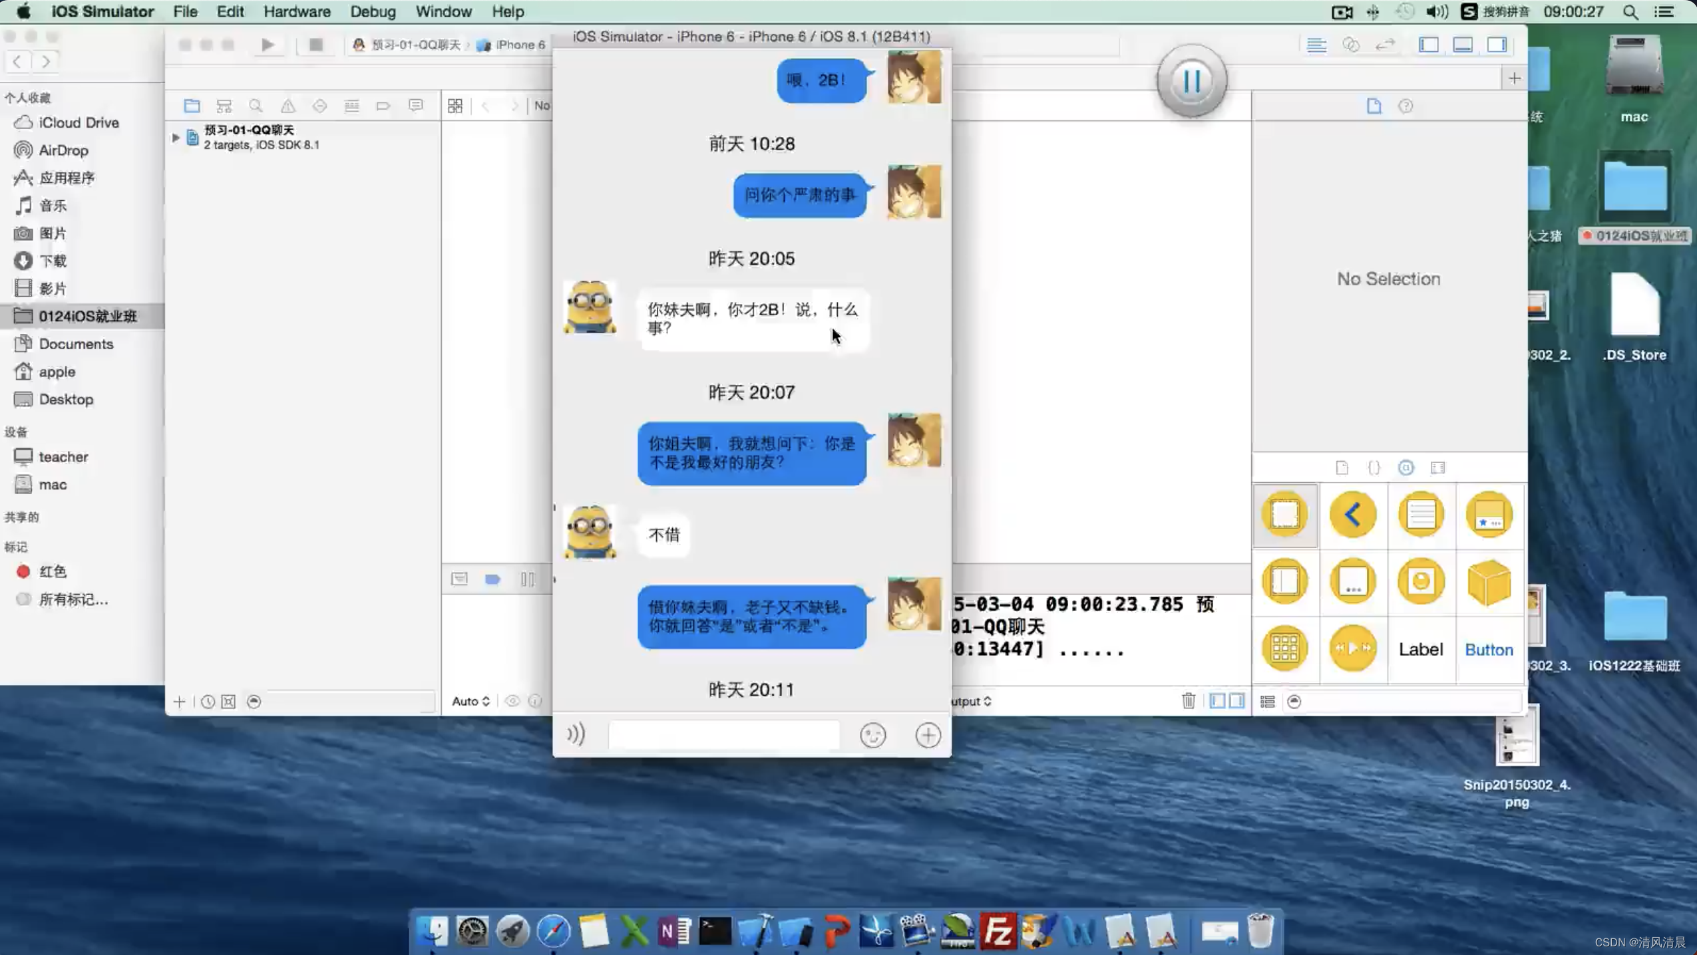Click the Xcode Stop button

tap(315, 45)
